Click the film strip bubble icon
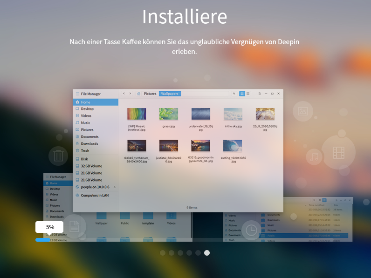The height and width of the screenshot is (278, 371). coord(338,152)
